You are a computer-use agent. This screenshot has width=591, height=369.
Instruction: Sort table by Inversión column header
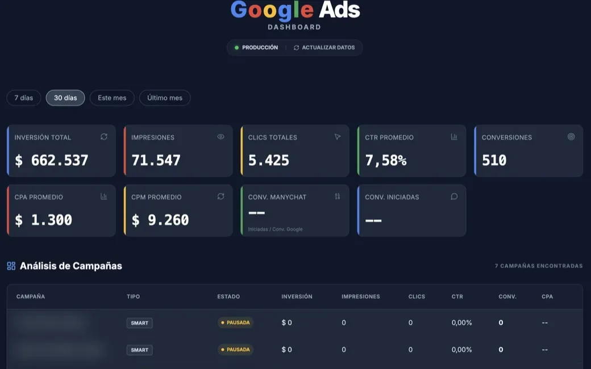coord(297,296)
